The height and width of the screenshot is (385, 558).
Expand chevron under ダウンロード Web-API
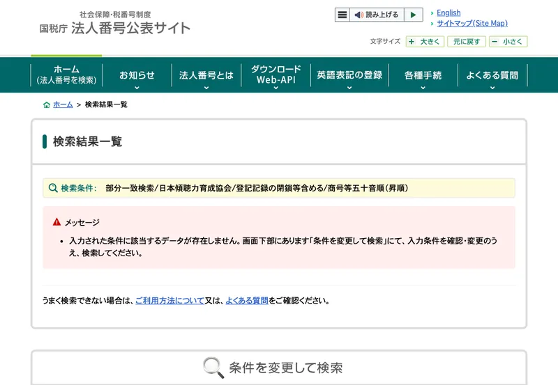pos(276,88)
